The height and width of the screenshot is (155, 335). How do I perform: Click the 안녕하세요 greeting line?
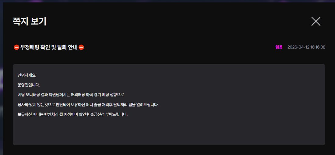point(27,75)
